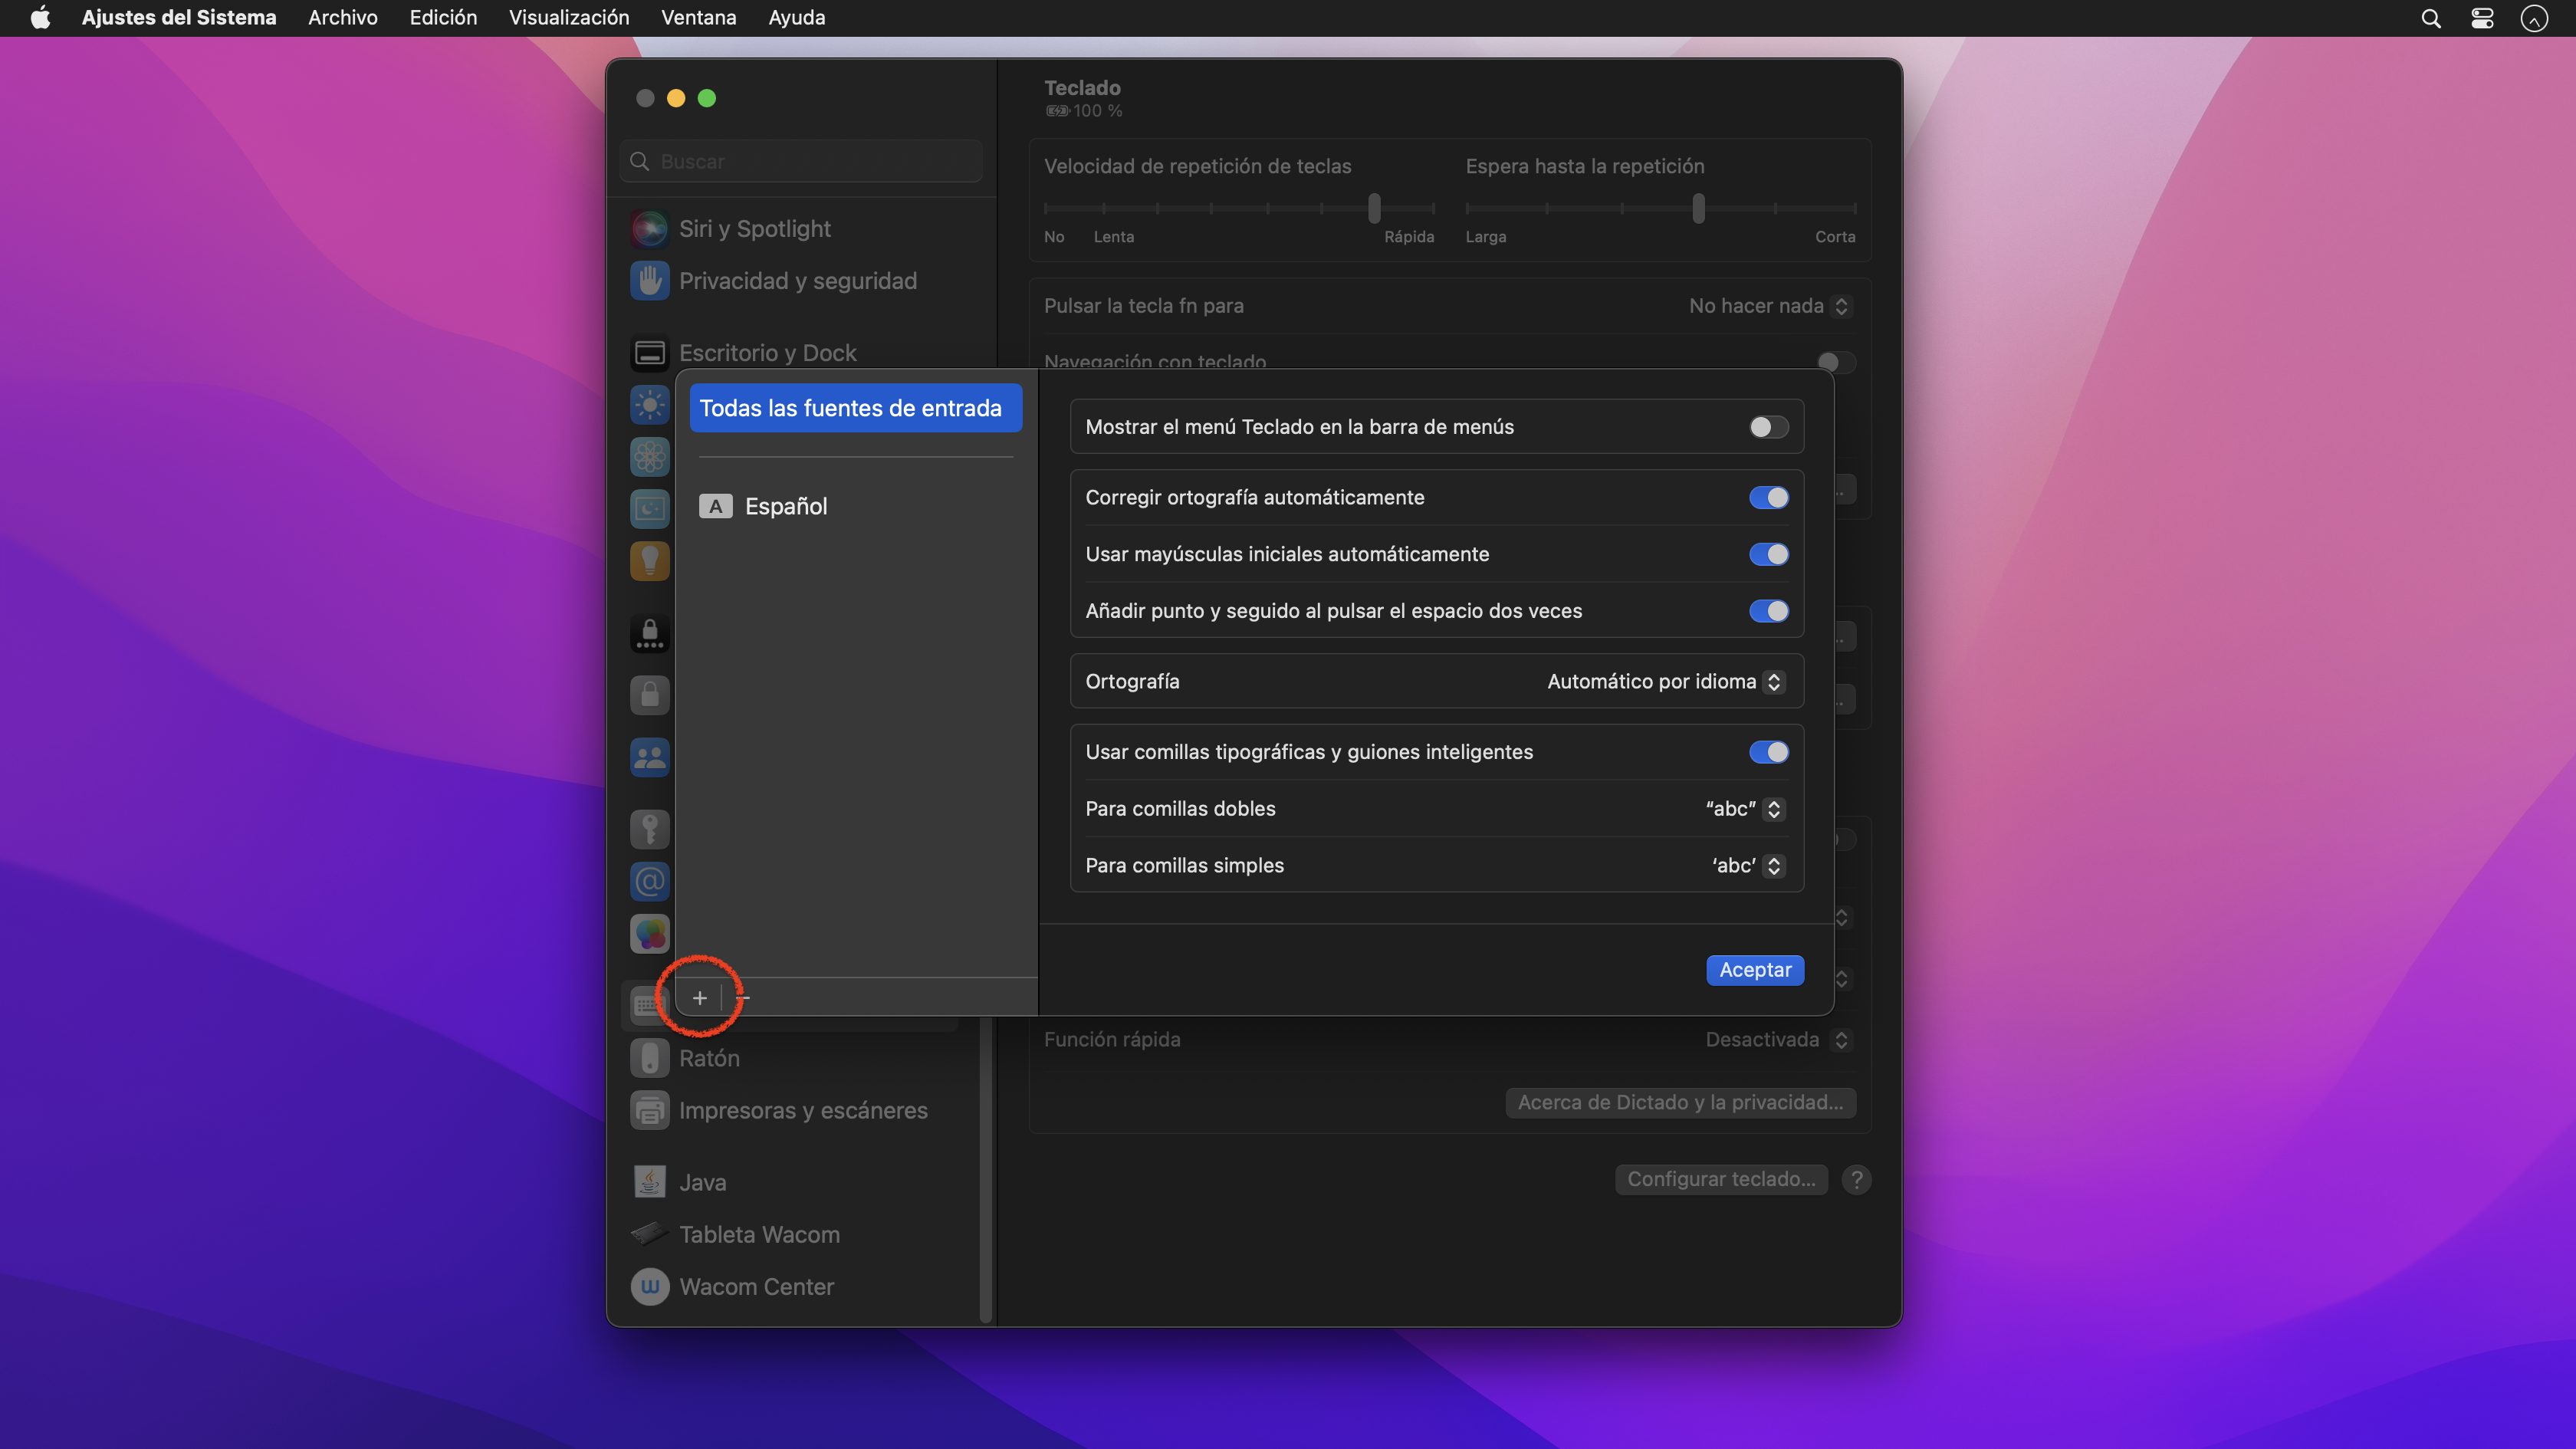Select Español input source in list

coord(785,506)
